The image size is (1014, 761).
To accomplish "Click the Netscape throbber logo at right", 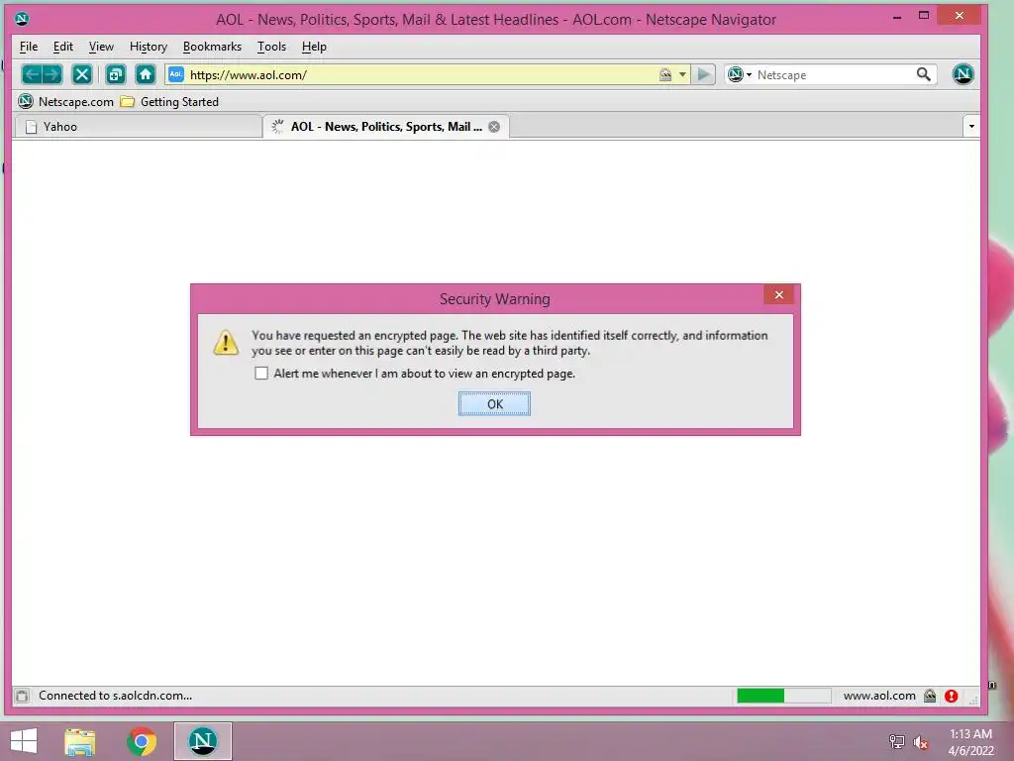I will [963, 74].
